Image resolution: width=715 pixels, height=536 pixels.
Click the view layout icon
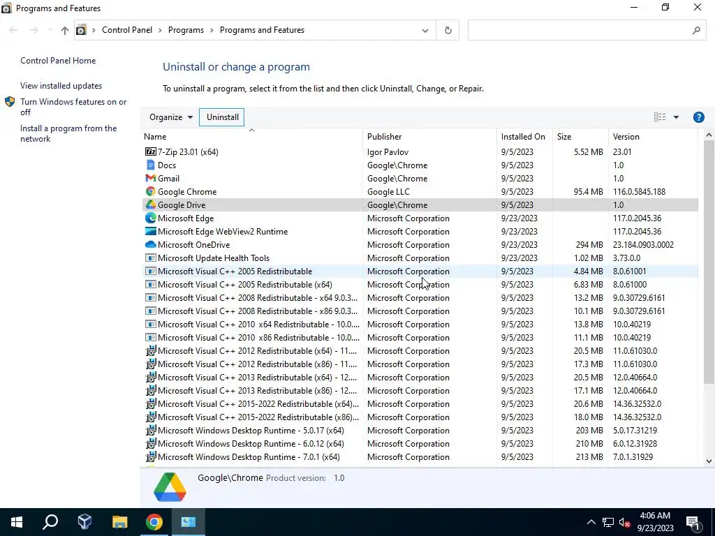coord(659,117)
